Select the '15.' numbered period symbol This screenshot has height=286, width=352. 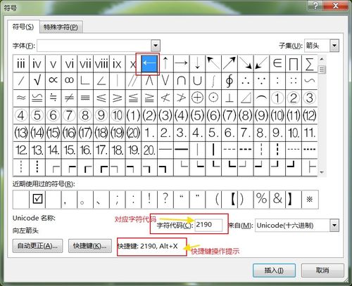click(69, 150)
